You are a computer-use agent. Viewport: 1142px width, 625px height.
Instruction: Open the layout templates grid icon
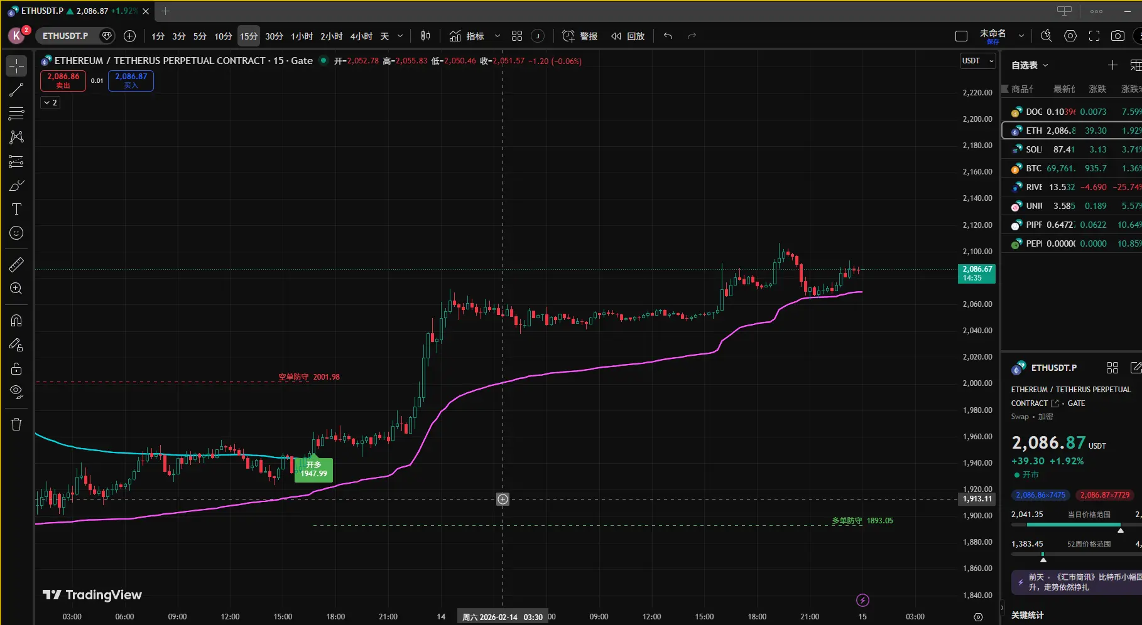517,36
